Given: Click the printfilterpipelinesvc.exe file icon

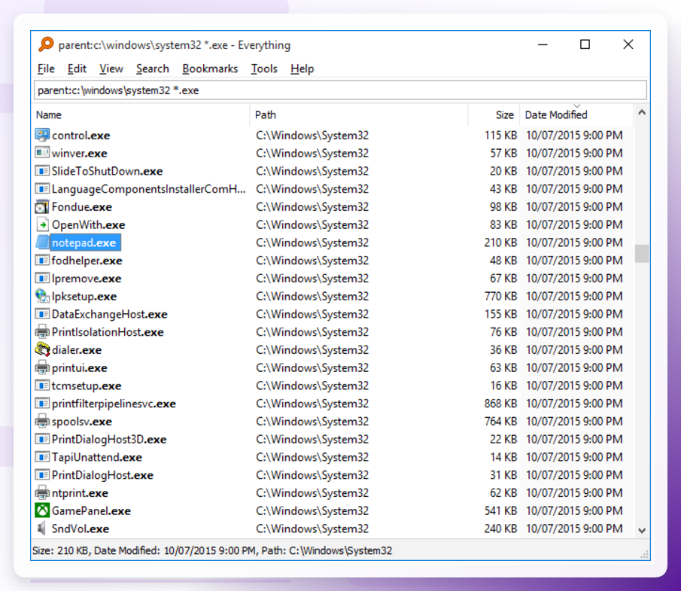Looking at the screenshot, I should [42, 404].
